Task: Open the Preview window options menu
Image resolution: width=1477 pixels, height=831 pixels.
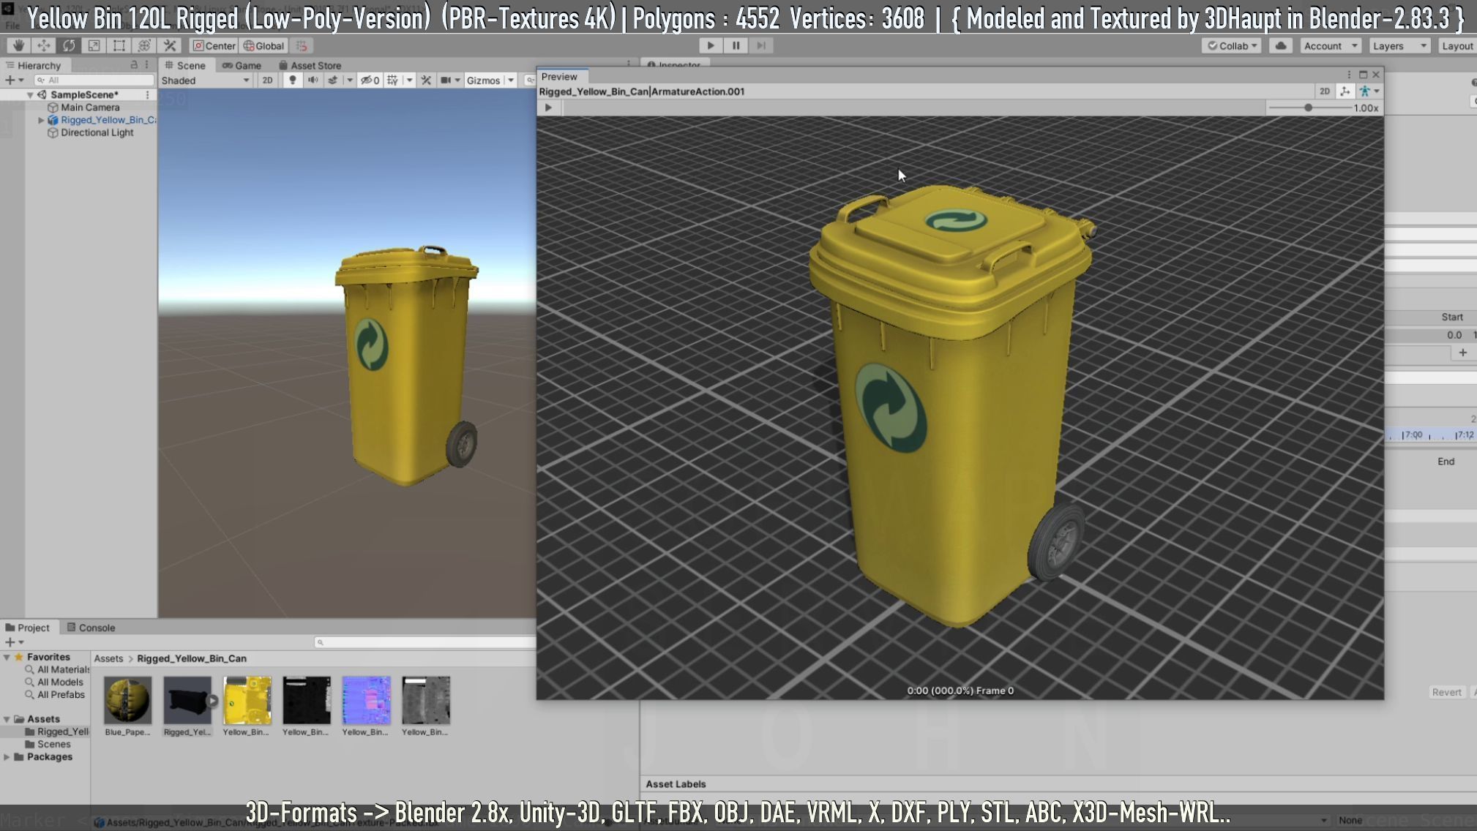Action: (1349, 75)
